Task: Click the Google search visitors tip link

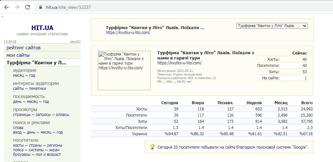Action: (x=233, y=147)
